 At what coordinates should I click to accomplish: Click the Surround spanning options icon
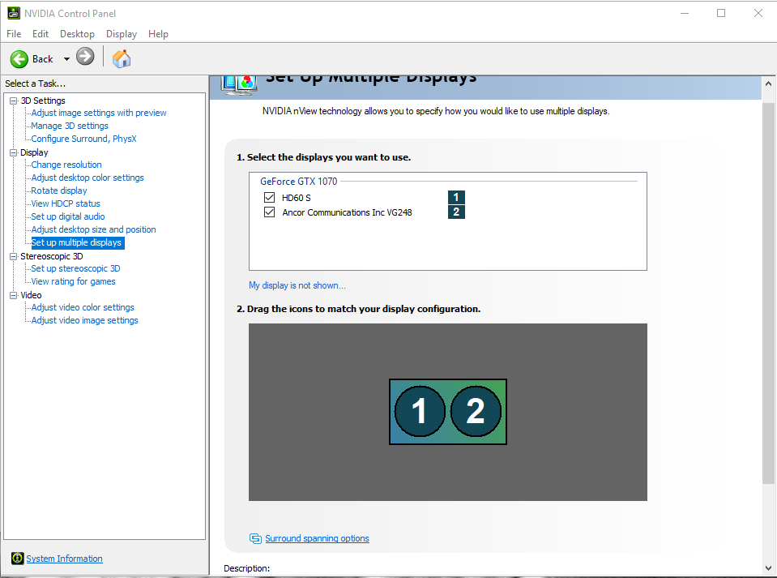255,538
